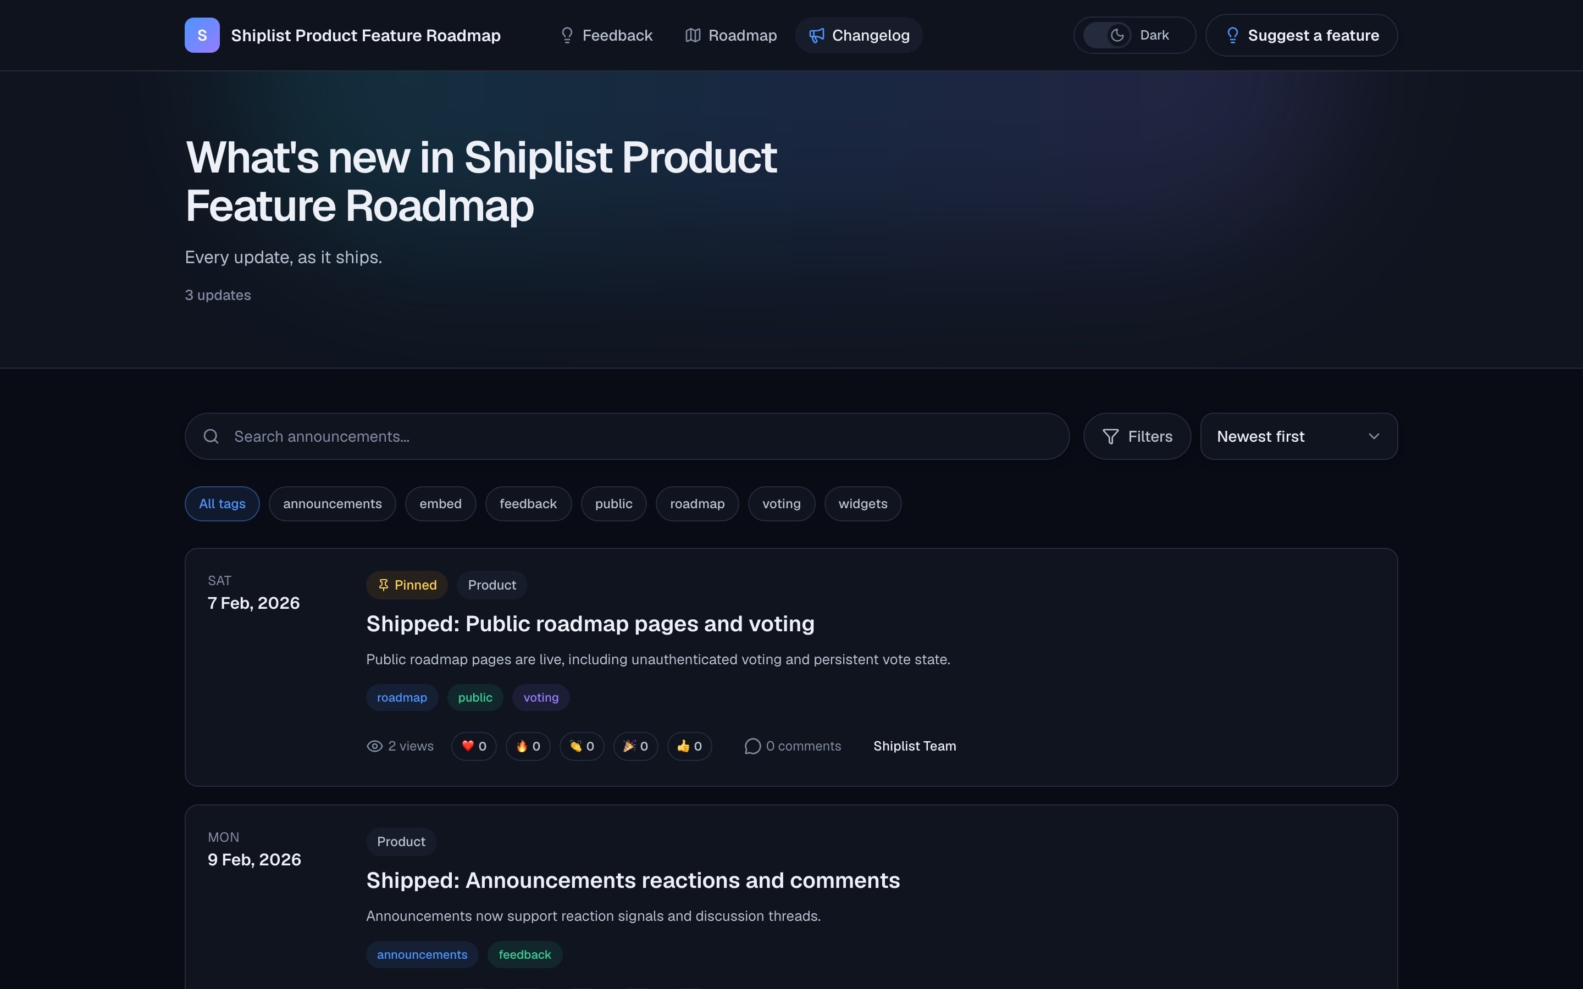Viewport: 1583px width, 989px height.
Task: Filter by the roadmap tag chip in filter row
Action: click(x=698, y=504)
